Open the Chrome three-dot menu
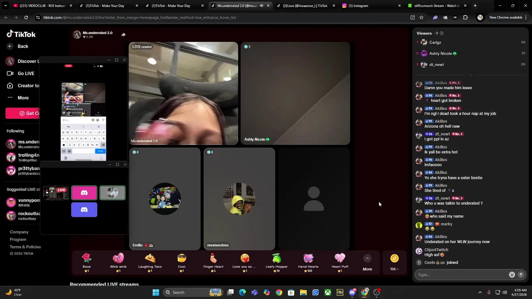Image resolution: width=532 pixels, height=299 pixels. [526, 17]
